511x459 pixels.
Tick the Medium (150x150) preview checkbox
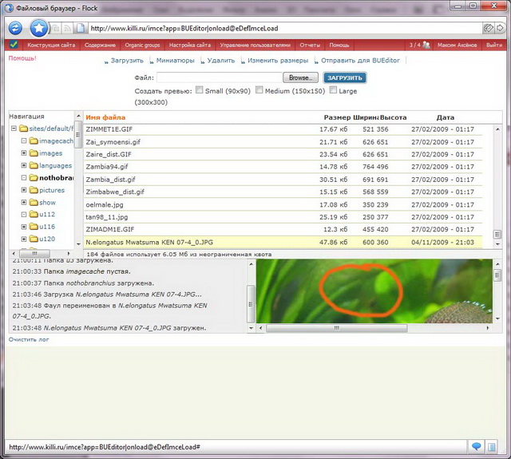[259, 90]
